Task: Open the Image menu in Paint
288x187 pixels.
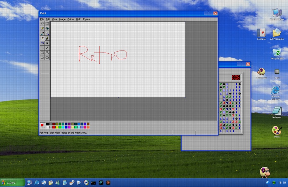Action: 62,19
